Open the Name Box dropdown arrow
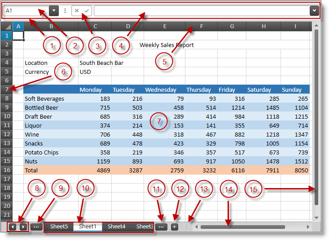Viewport: 329px width, 240px height. 54,11
